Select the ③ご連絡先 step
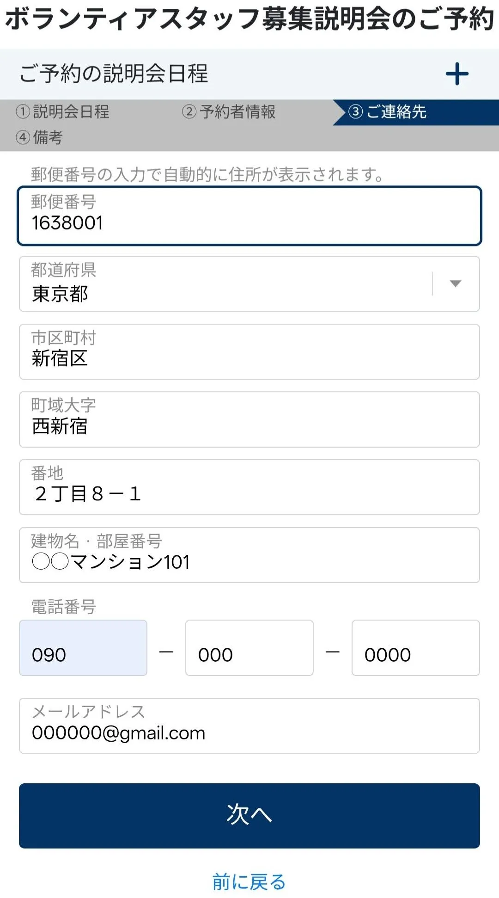 387,111
